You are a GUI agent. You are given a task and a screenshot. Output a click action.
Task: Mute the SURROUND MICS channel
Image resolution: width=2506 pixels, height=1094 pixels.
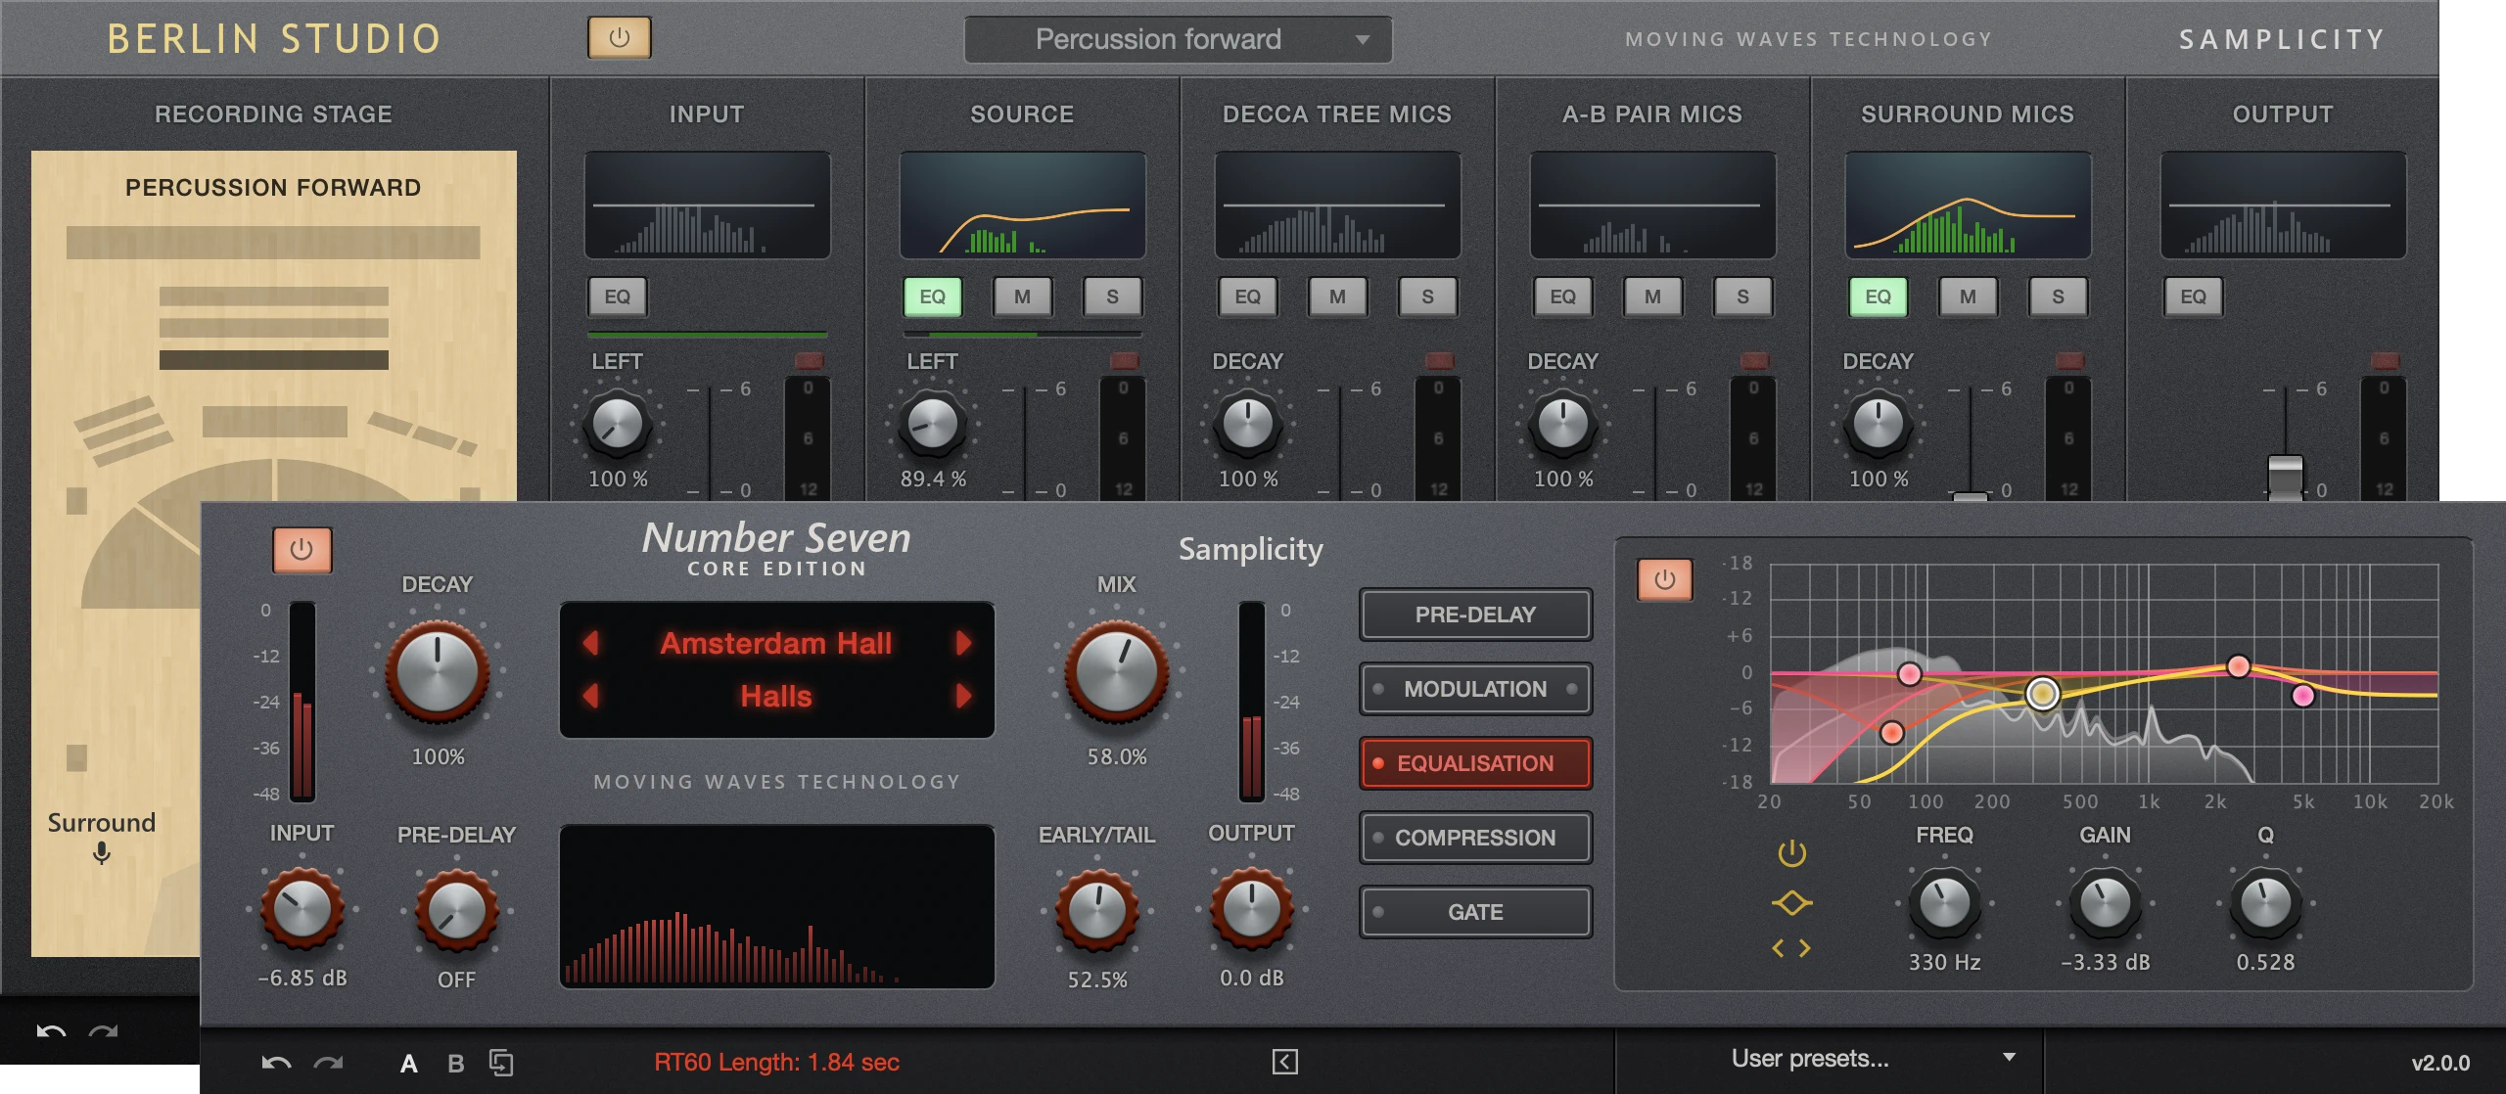pyautogui.click(x=1968, y=296)
